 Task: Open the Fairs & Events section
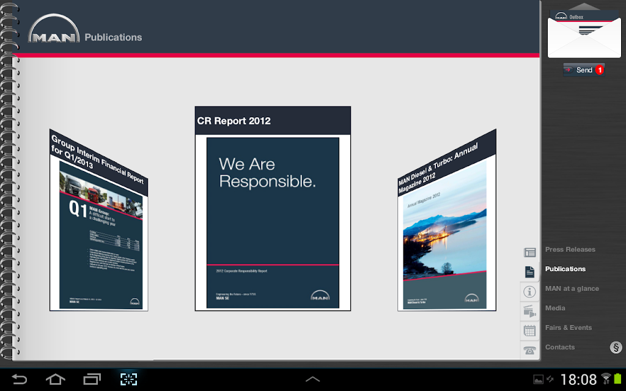click(x=569, y=327)
